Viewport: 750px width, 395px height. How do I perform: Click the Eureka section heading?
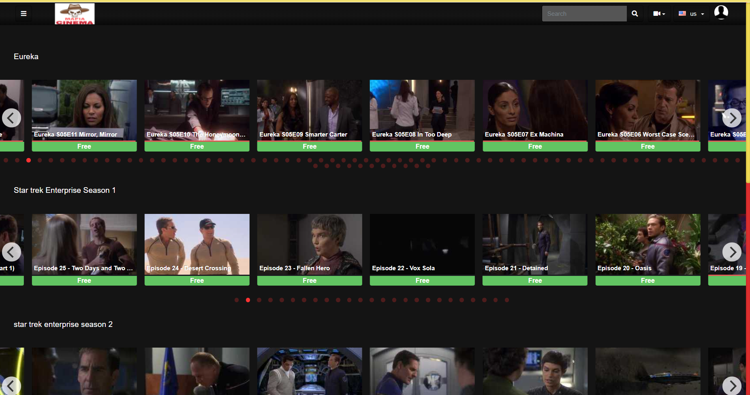pos(26,56)
